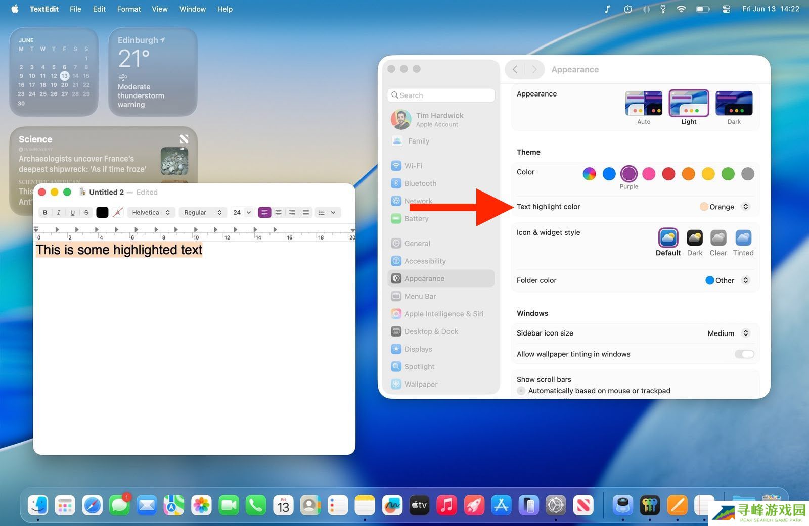The width and height of the screenshot is (809, 526).
Task: Select the Tinted icon style
Action: click(743, 238)
